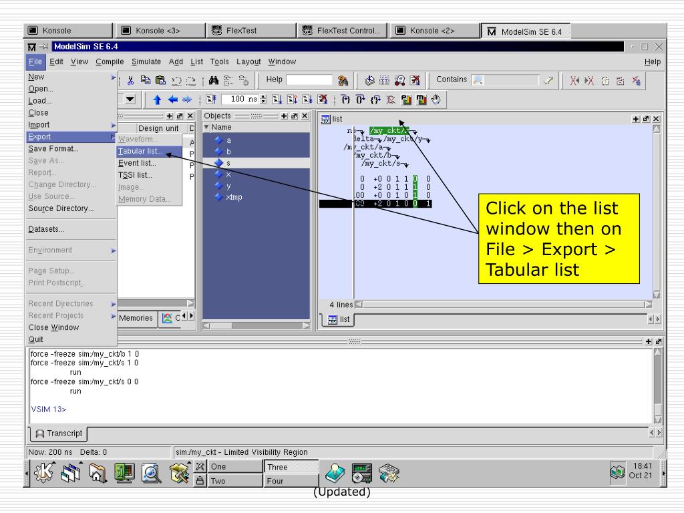Viewport: 684px width, 513px height.
Task: Click the Break simulation red X icon
Action: pos(415,80)
